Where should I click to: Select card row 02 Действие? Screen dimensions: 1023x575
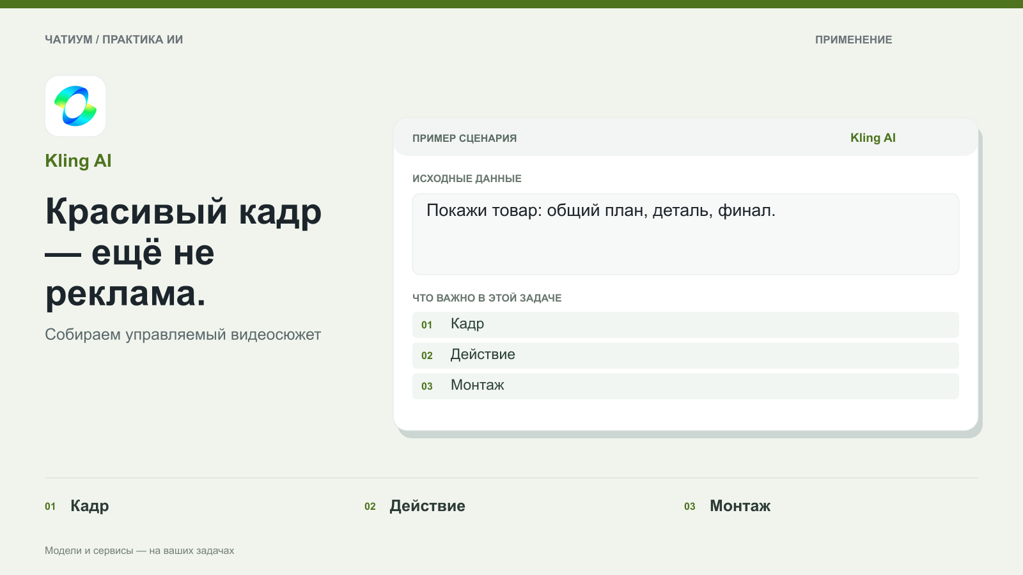tap(685, 355)
